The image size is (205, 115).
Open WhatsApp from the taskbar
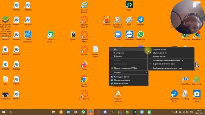point(83,112)
